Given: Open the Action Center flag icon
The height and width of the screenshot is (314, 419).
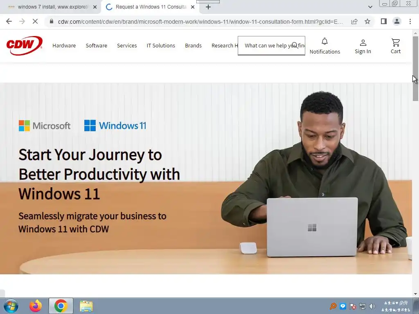Looking at the screenshot, I should pos(353,306).
